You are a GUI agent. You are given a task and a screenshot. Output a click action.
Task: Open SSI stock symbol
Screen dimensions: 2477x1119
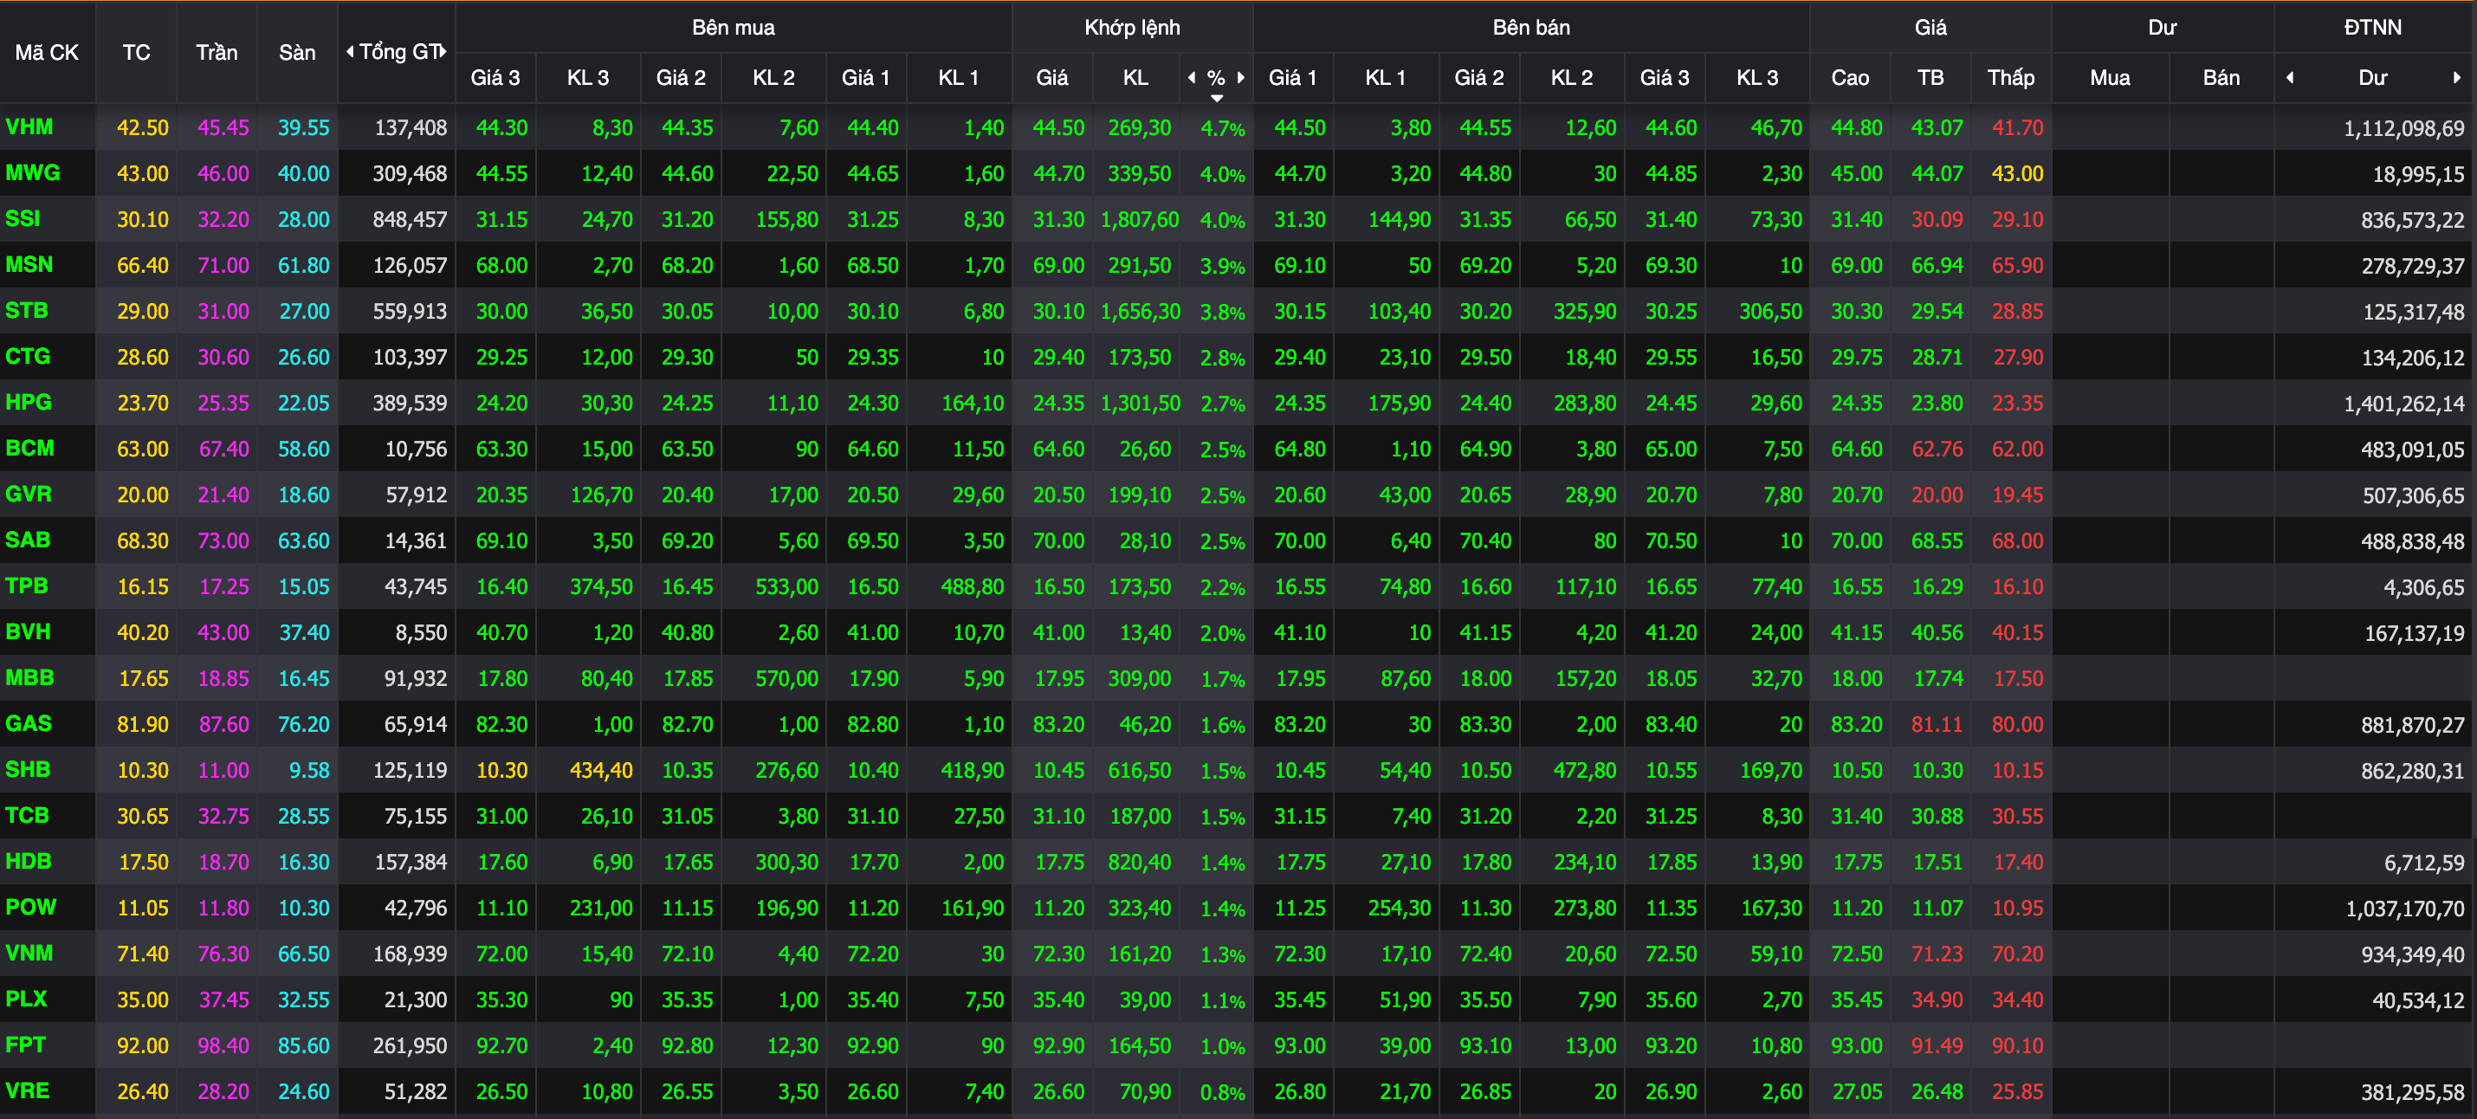click(23, 218)
